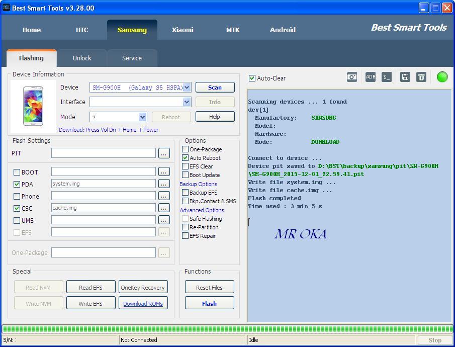This screenshot has height=347, width=455.
Task: Click the UMS file path field
Action: pyautogui.click(x=104, y=220)
